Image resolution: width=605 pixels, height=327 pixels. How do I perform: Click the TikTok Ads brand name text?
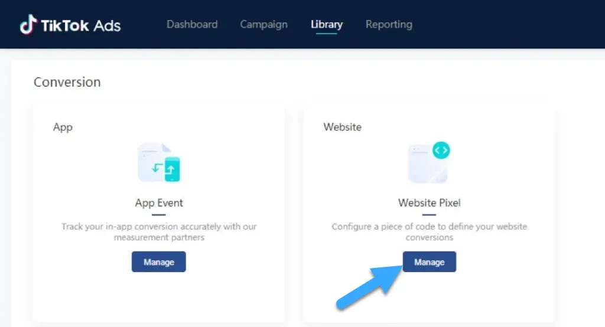[x=80, y=25]
